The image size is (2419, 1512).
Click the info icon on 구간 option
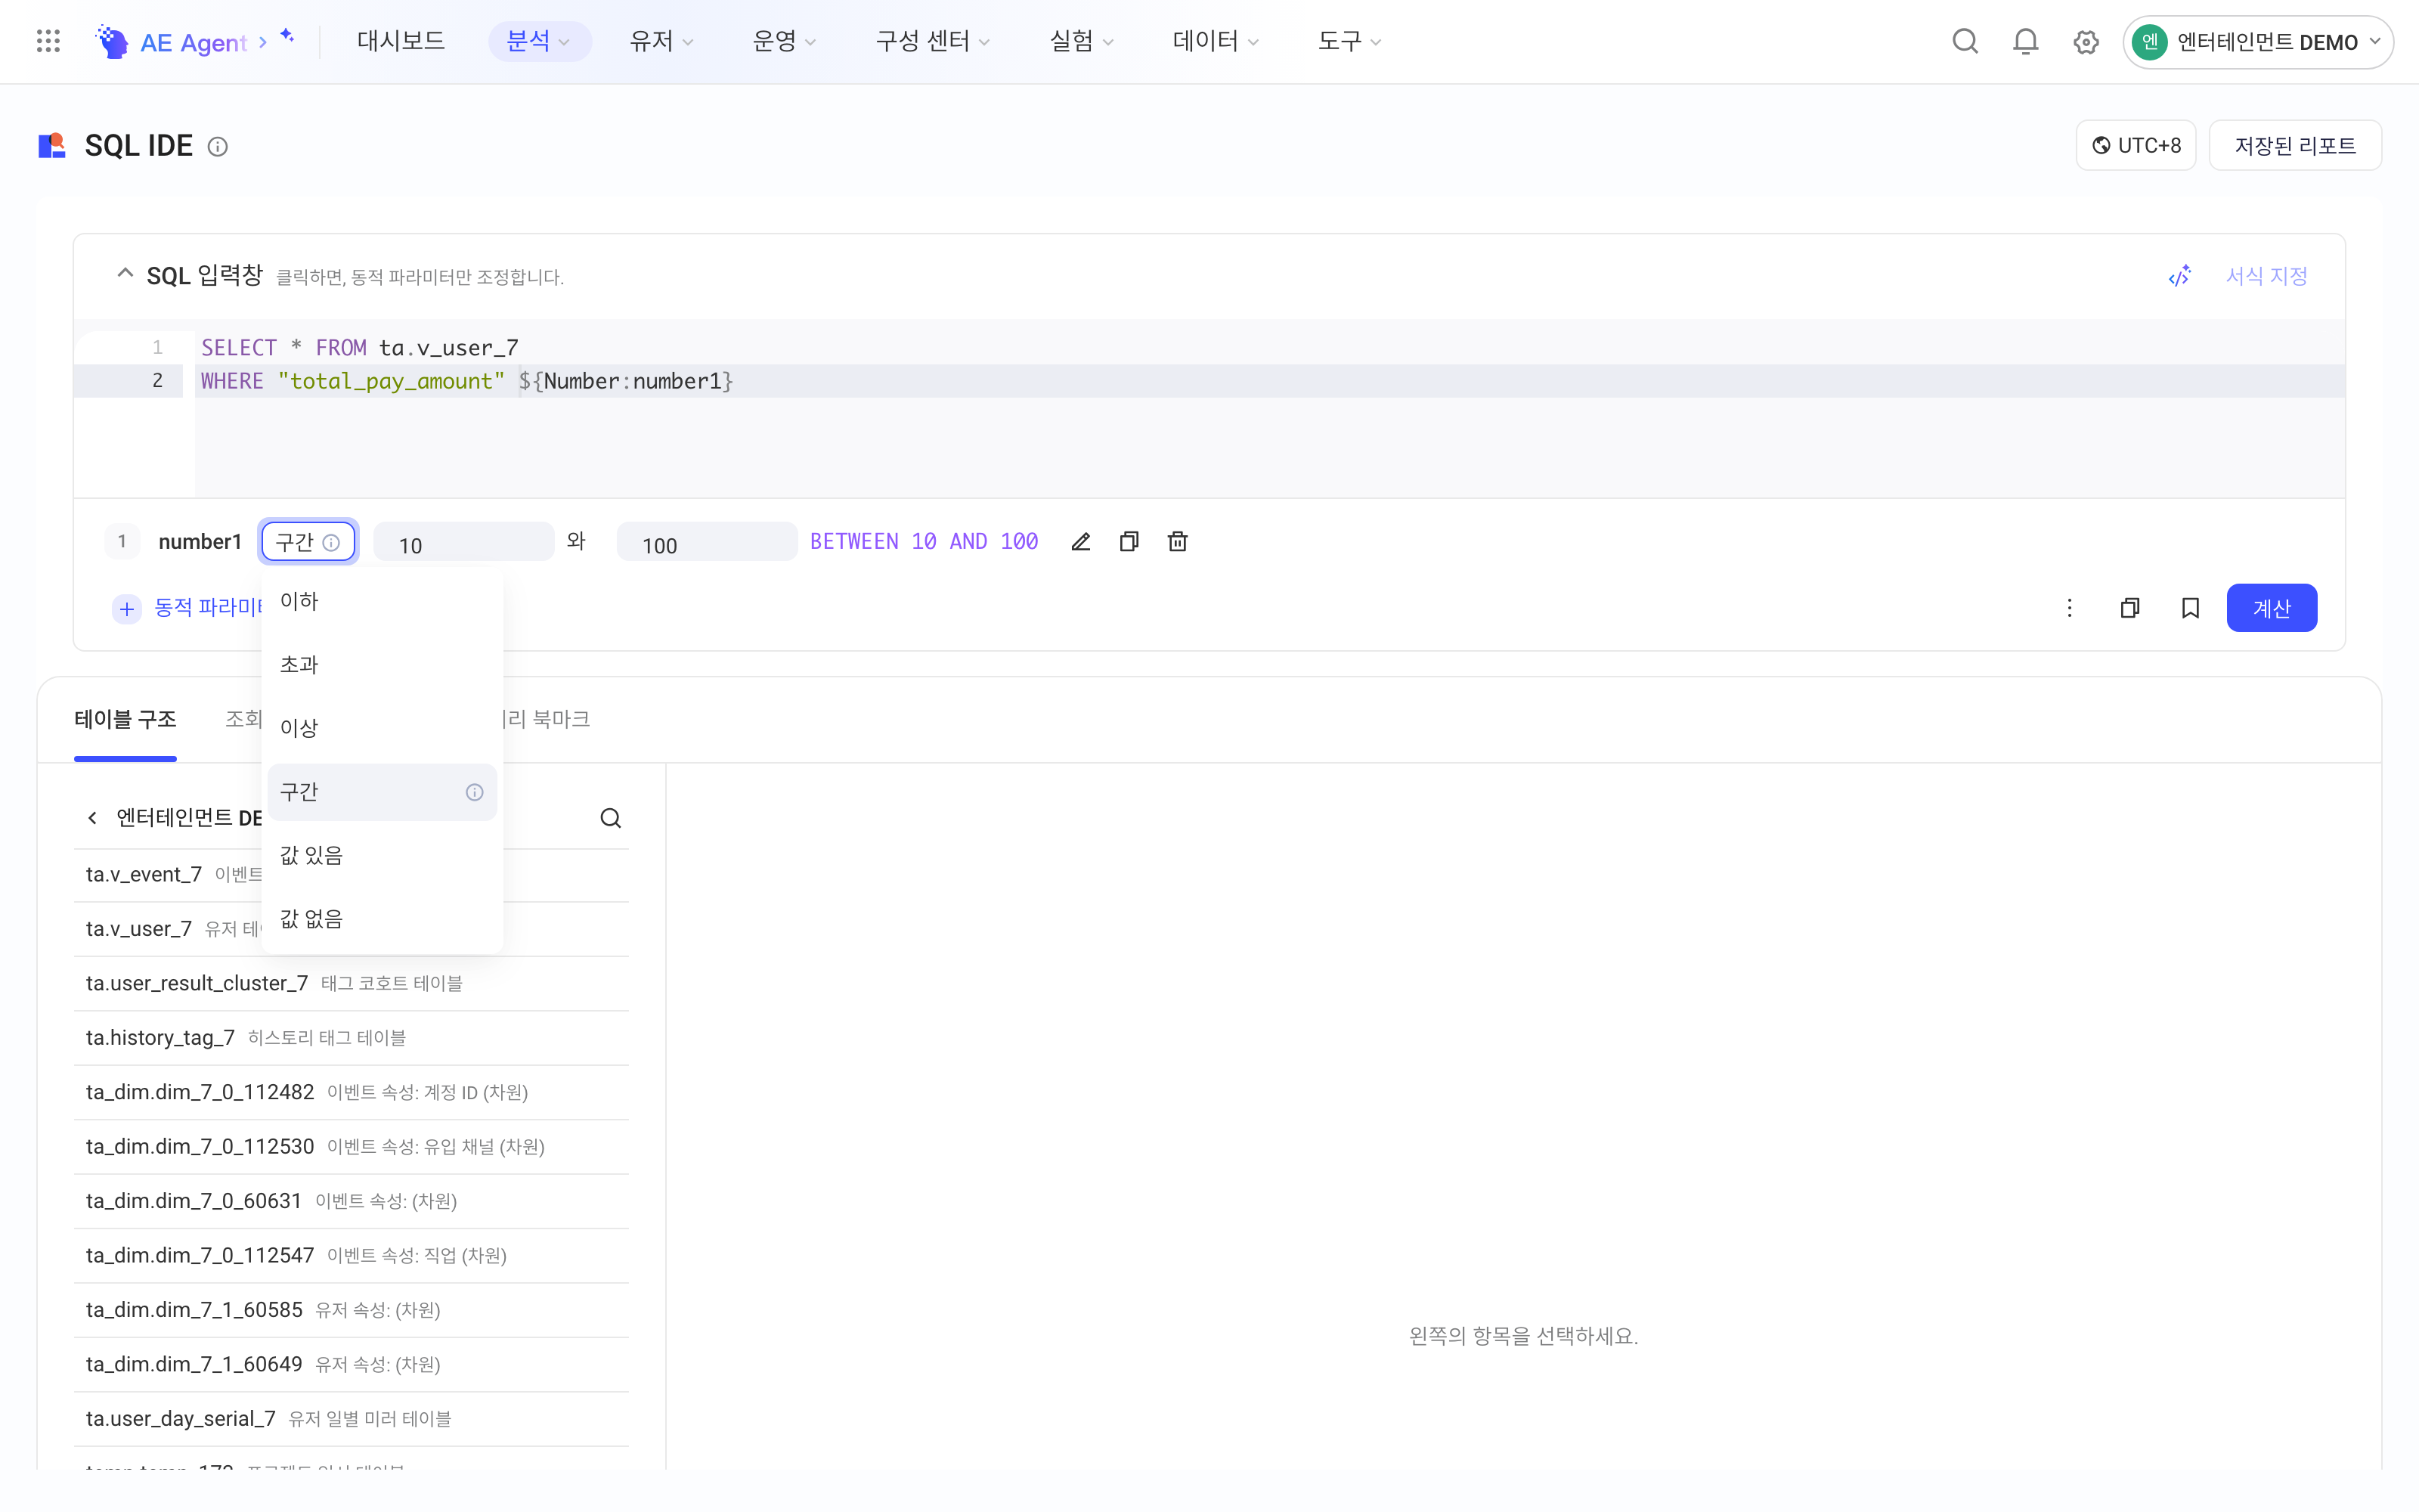474,792
